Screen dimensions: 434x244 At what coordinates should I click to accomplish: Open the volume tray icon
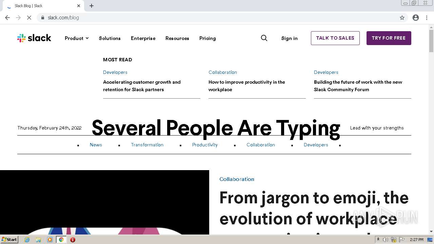[386, 240]
